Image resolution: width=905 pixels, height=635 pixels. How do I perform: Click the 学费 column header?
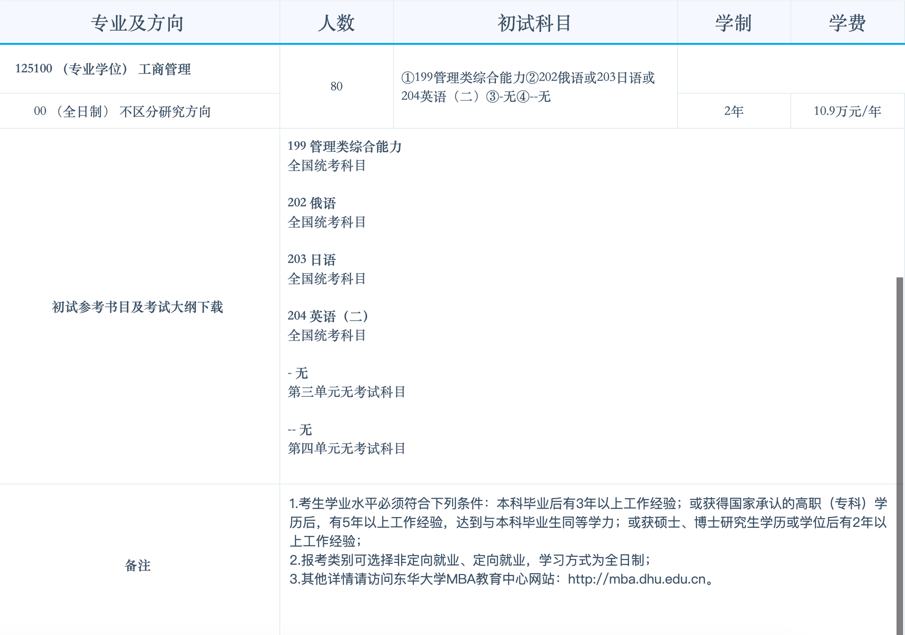tap(847, 23)
